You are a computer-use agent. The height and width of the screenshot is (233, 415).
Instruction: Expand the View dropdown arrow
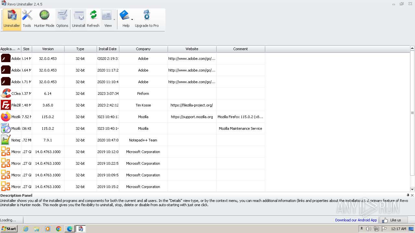pyautogui.click(x=114, y=20)
